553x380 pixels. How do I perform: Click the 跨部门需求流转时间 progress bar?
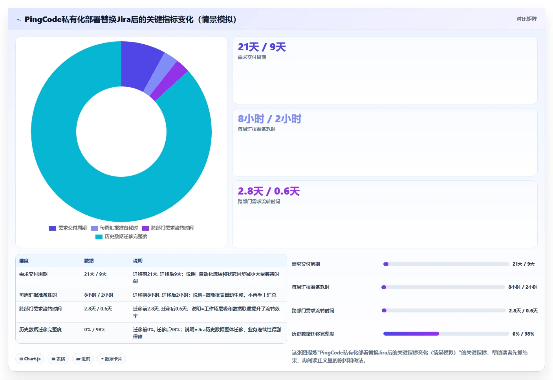click(x=444, y=310)
